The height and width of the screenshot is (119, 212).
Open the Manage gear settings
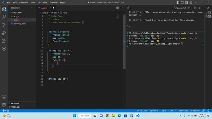pyautogui.click(x=4, y=105)
